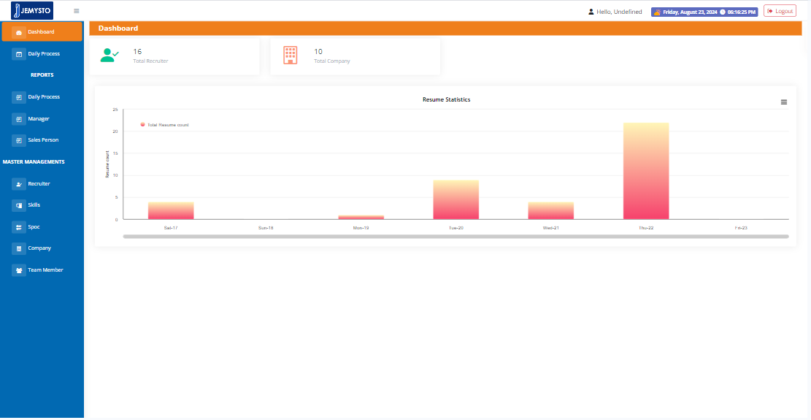Click the Logout button
Screen dimensions: 811x420
(780, 11)
